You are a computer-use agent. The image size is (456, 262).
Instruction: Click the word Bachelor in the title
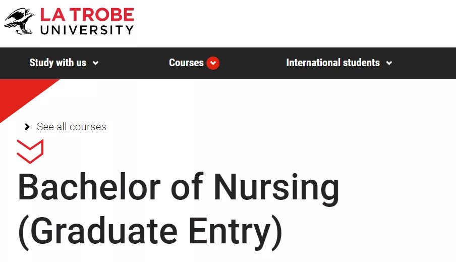click(89, 186)
